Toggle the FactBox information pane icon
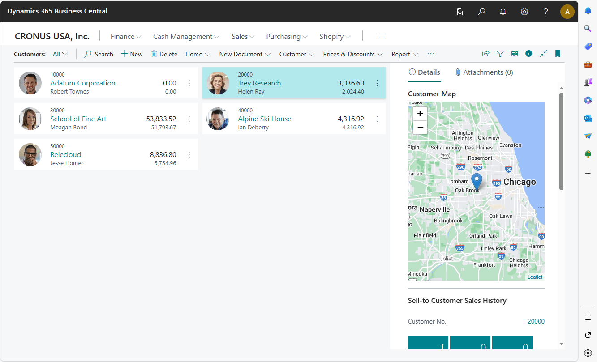 click(x=529, y=54)
